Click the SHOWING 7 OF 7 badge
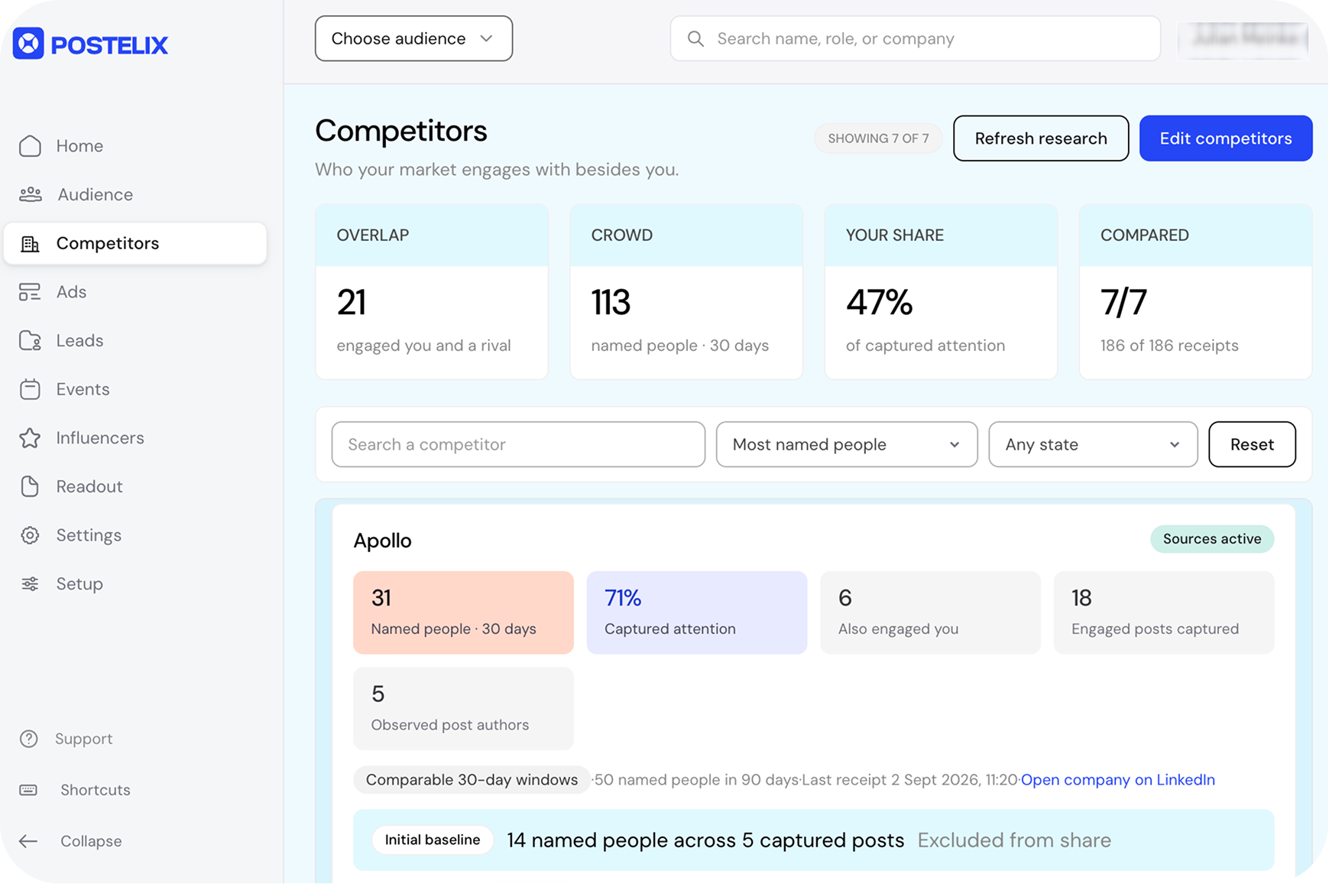The width and height of the screenshot is (1329, 884). [x=878, y=138]
